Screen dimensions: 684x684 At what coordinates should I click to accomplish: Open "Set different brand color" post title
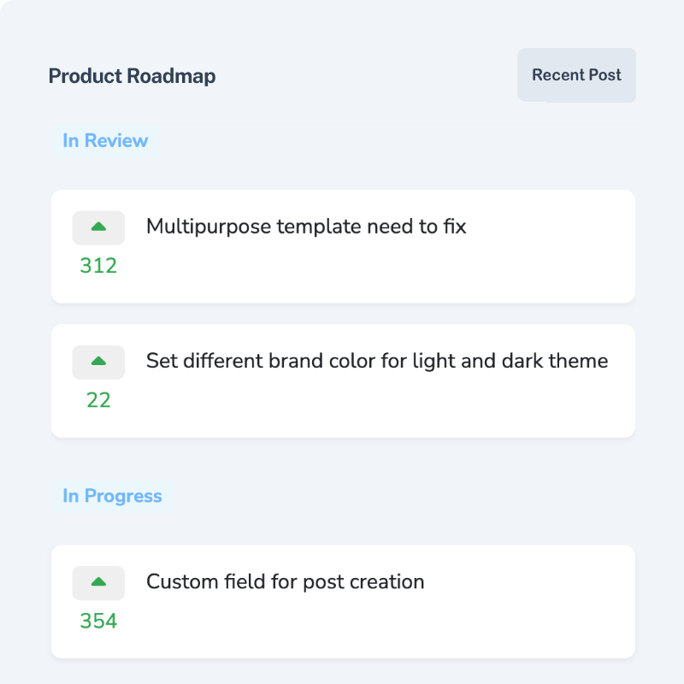click(376, 361)
